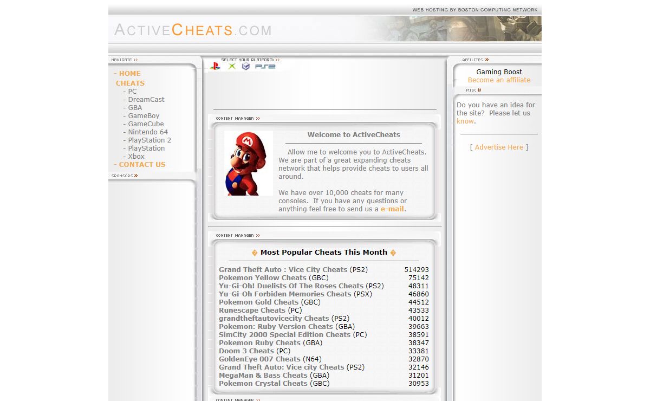Open Pokemon Ruby Cheats (38347) link
This screenshot has height=401, width=650.
click(259, 342)
